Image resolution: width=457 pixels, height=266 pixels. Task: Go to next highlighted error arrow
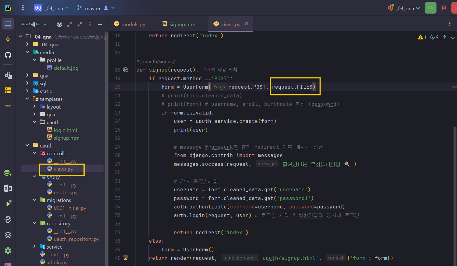tap(453, 37)
